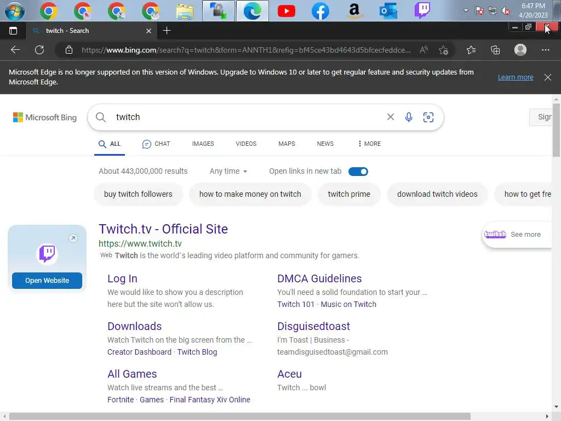Switch to the IMAGES tab

[x=203, y=144]
